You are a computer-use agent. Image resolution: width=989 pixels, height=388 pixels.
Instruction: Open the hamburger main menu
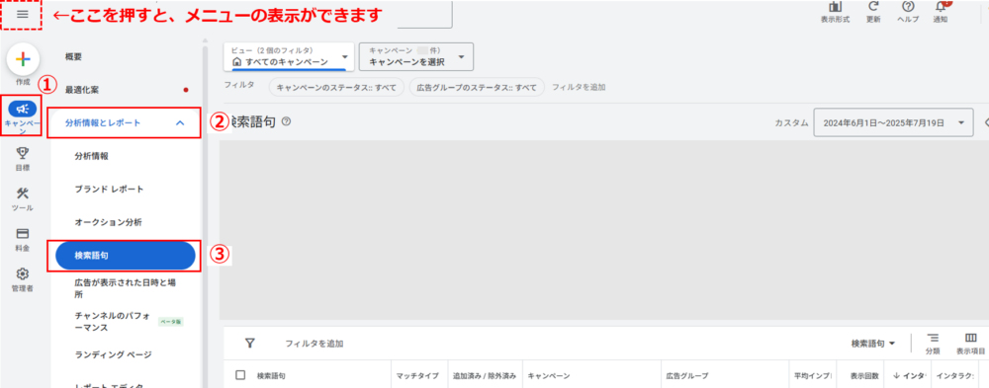23,14
